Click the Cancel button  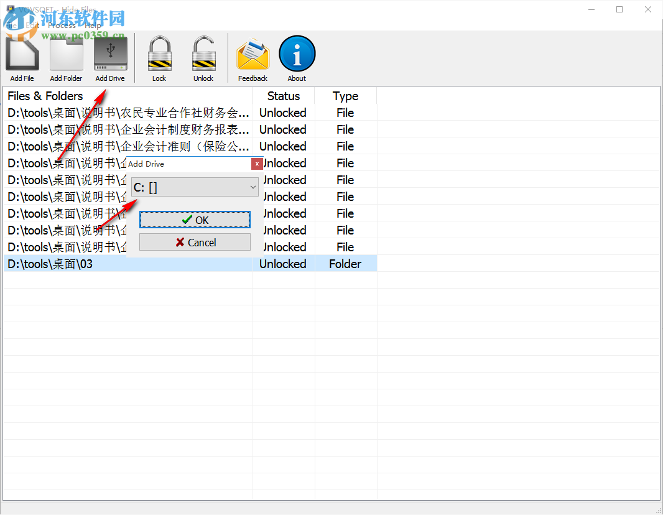pos(195,242)
